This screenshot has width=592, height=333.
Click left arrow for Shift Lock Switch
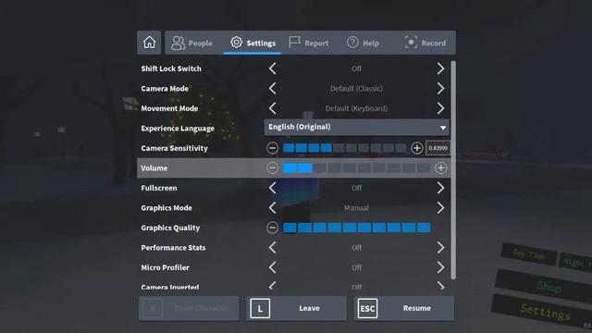point(273,68)
